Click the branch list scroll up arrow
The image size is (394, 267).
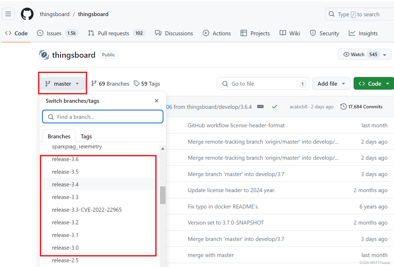click(163, 149)
